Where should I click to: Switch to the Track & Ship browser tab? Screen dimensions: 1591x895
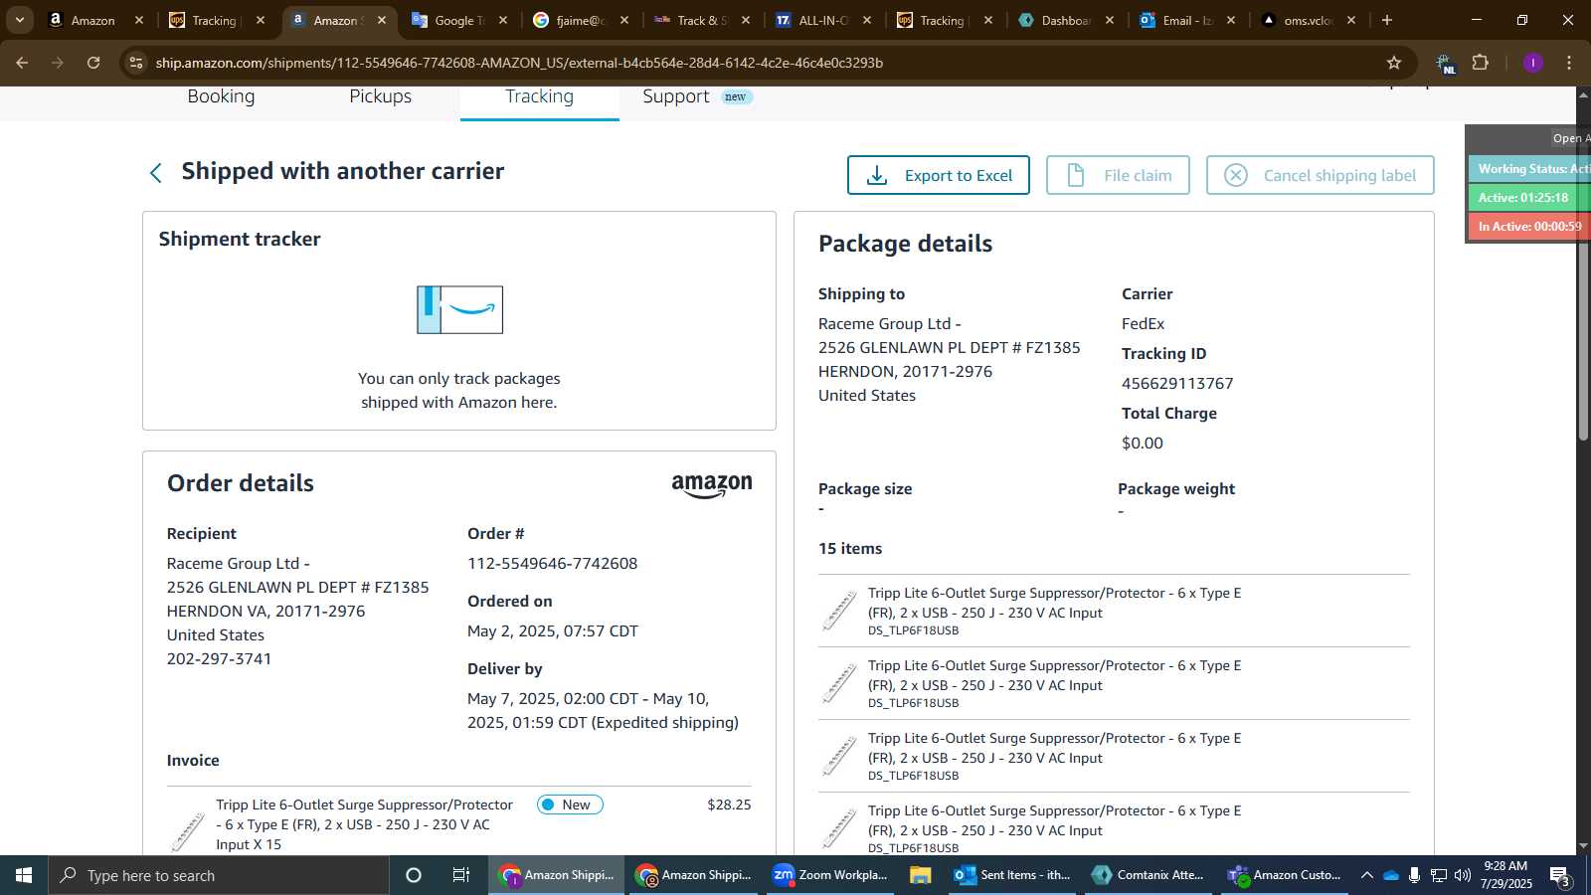point(703,20)
